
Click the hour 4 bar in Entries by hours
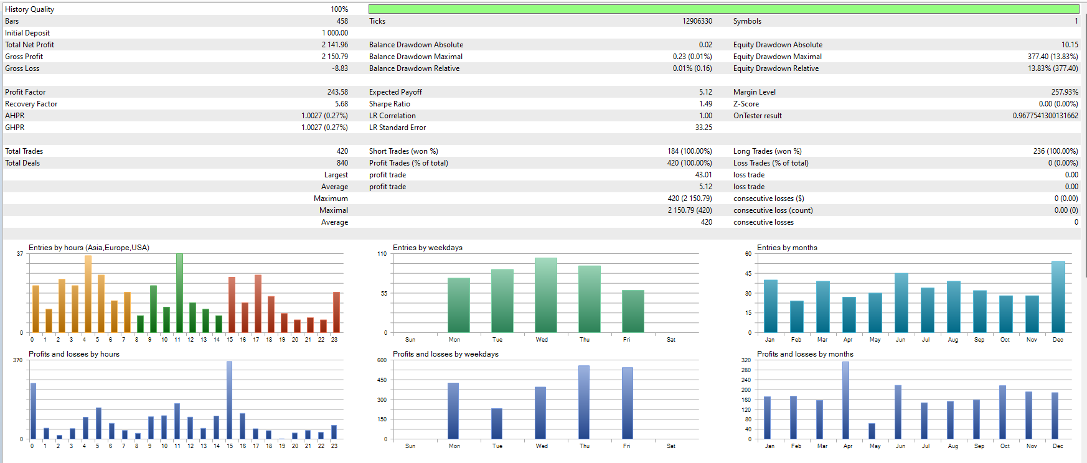[x=88, y=294]
